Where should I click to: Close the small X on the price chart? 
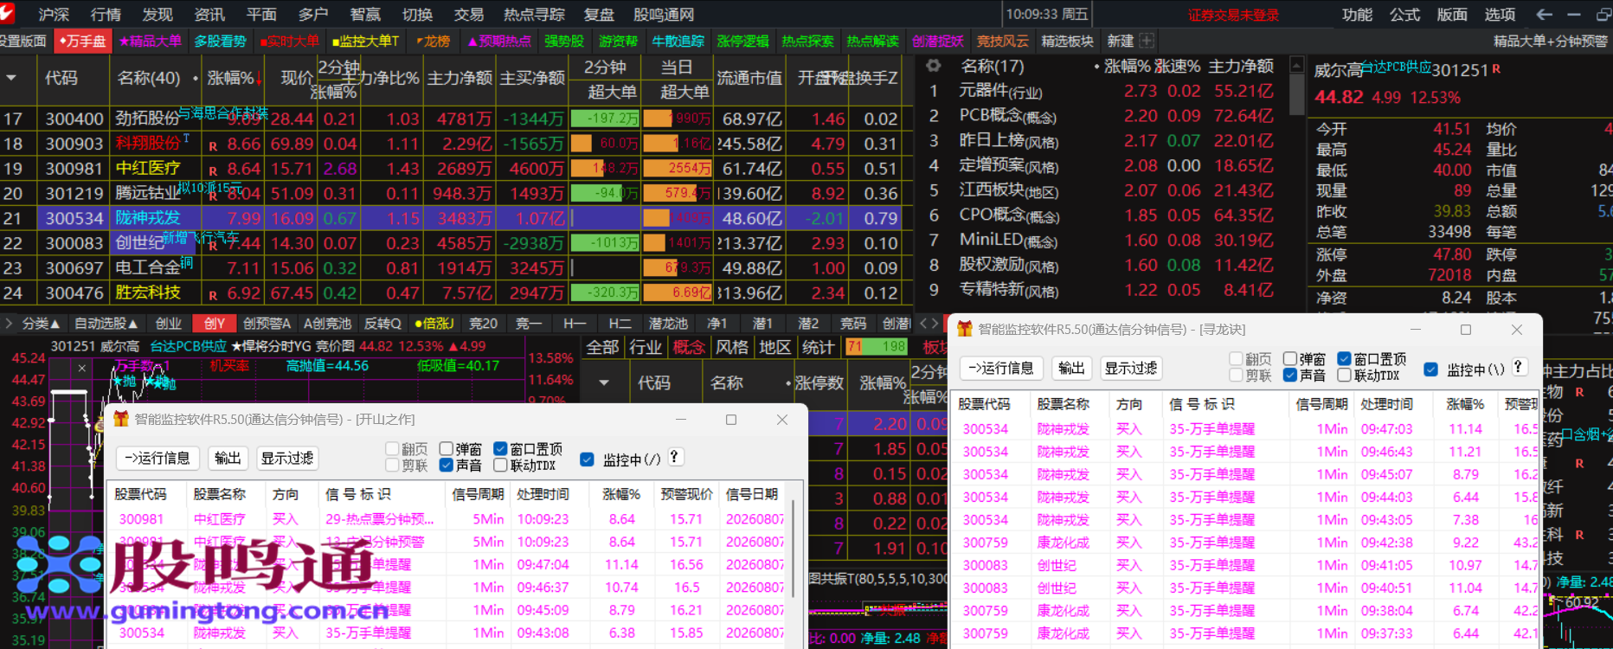(81, 368)
